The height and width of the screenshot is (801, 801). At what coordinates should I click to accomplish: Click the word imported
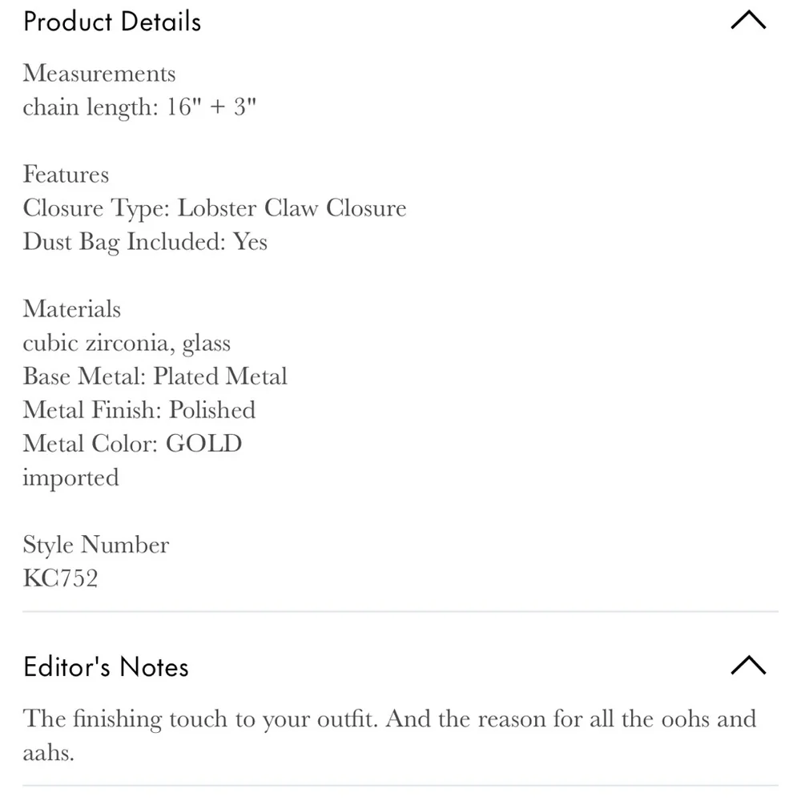point(70,477)
